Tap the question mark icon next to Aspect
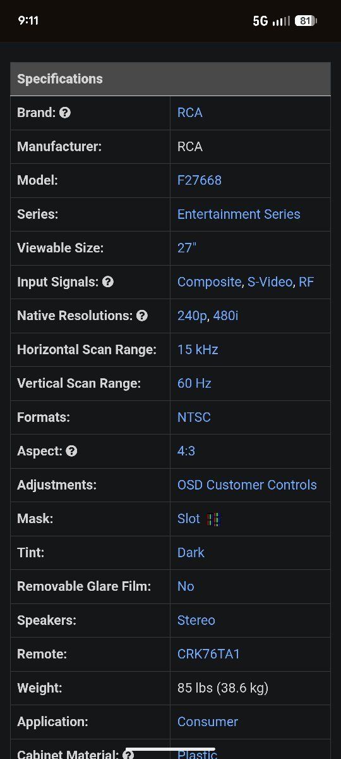Viewport: 341px width, 759px height. 71,451
